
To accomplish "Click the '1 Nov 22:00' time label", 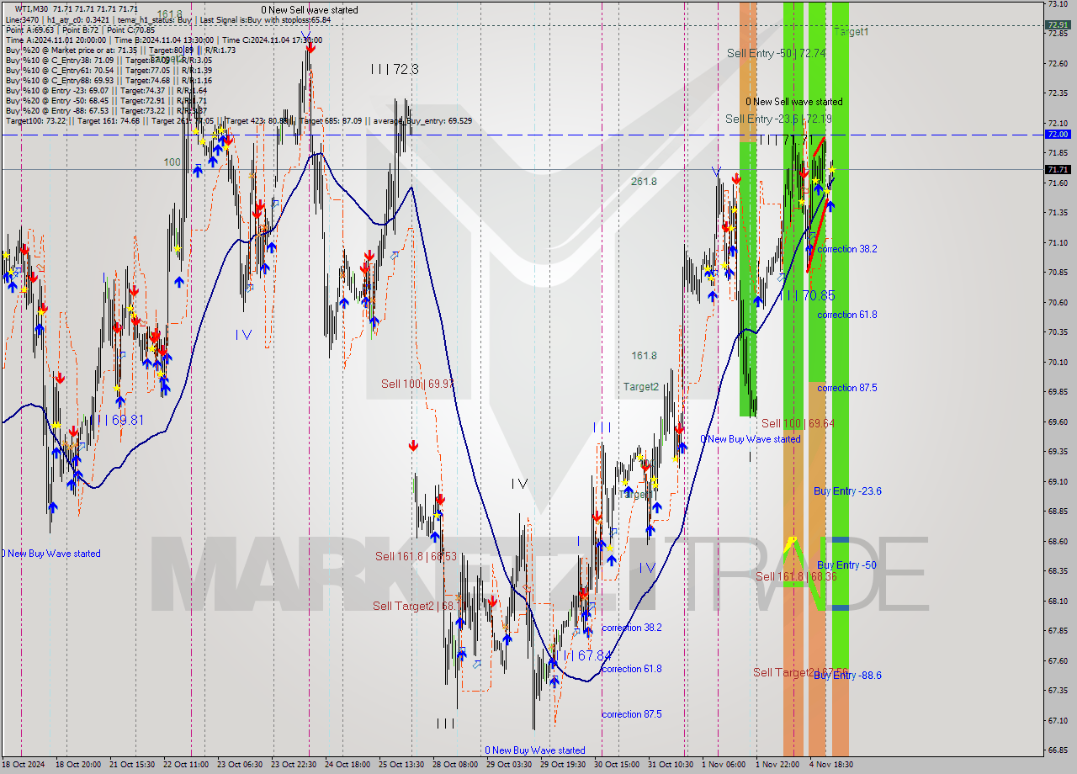I will (777, 765).
